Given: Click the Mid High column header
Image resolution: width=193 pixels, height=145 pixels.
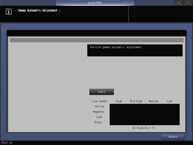Looking at the screenshot, I should click(x=136, y=101).
